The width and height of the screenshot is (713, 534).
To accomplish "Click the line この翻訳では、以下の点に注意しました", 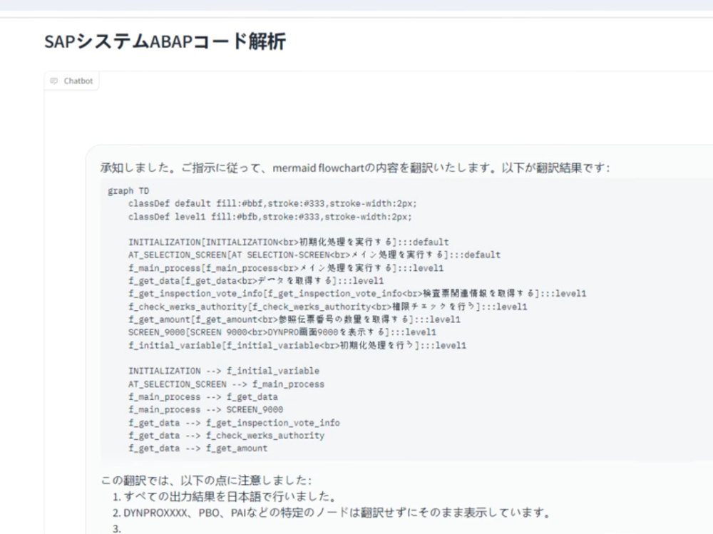I will (206, 481).
